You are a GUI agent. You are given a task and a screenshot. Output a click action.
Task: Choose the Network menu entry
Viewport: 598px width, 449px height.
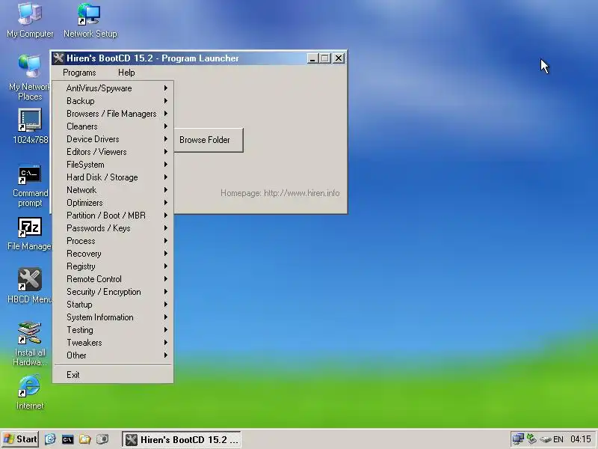(113, 190)
